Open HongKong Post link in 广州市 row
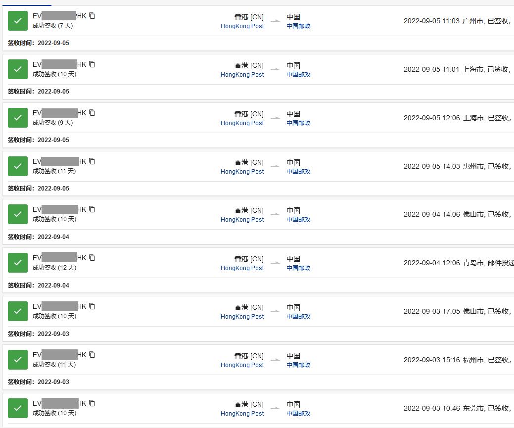The height and width of the screenshot is (428, 514). click(242, 26)
